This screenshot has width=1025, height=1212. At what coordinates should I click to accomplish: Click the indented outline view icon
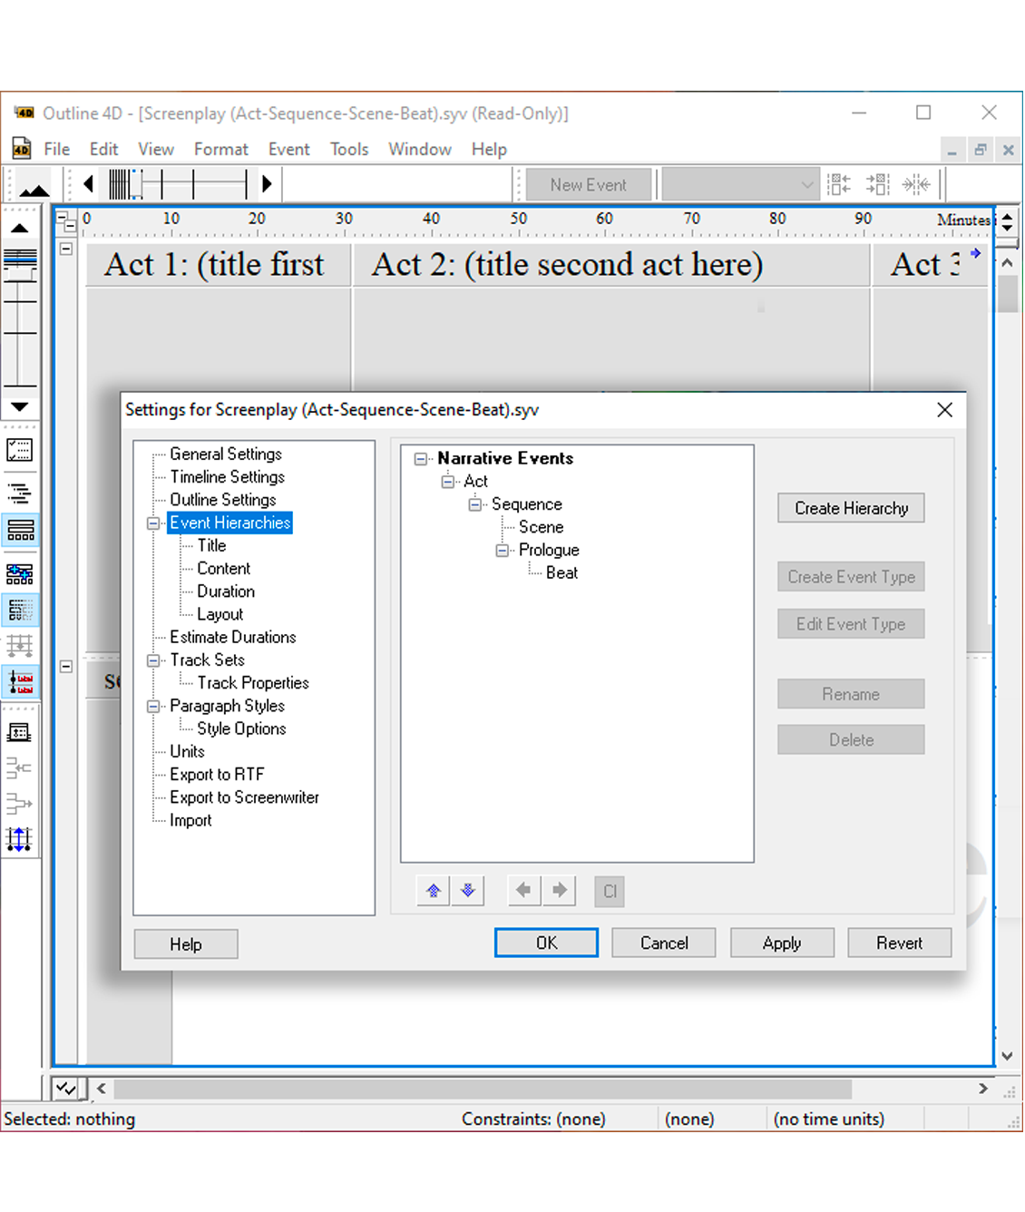point(20,494)
